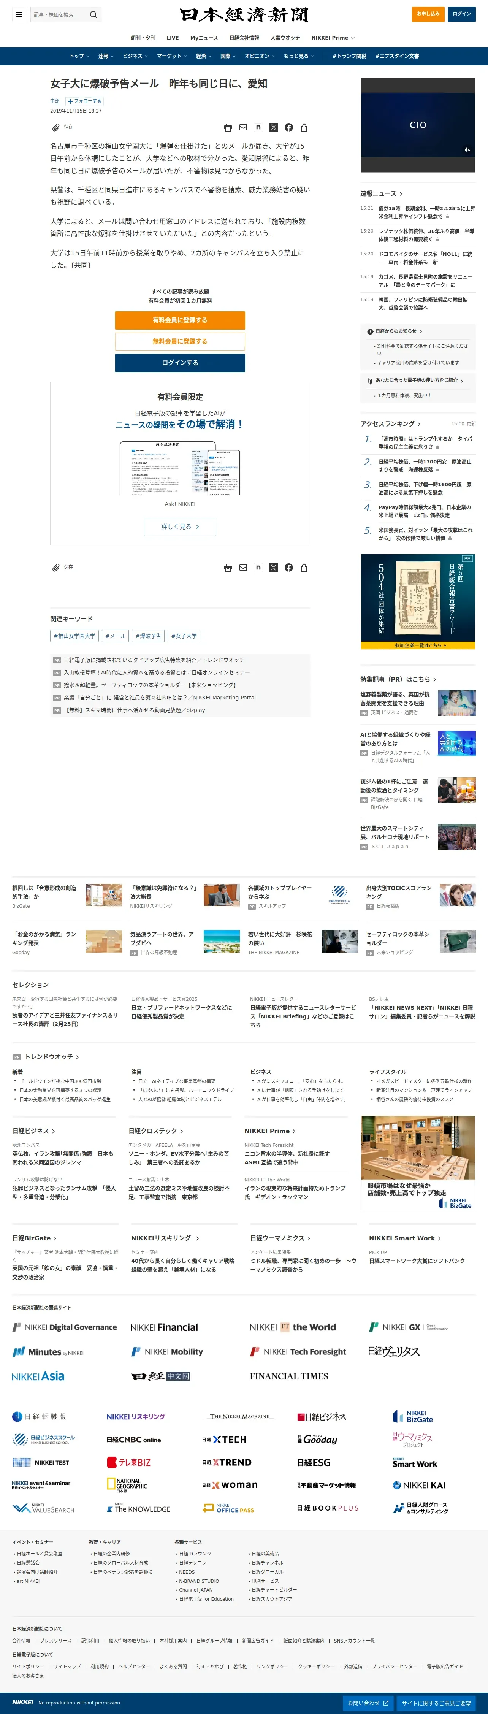488x1714 pixels.
Task: Click the top note share icon
Action: (258, 127)
